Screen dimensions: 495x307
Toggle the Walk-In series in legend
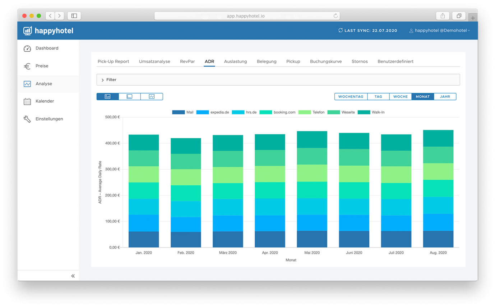pyautogui.click(x=371, y=112)
